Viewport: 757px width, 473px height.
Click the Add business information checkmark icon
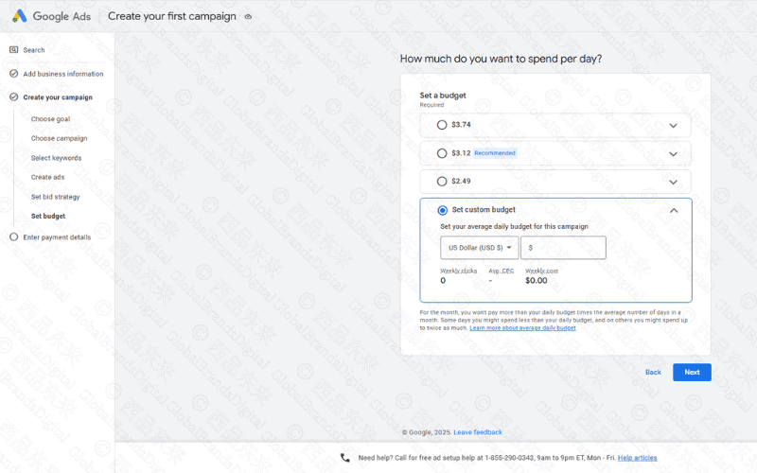point(13,74)
